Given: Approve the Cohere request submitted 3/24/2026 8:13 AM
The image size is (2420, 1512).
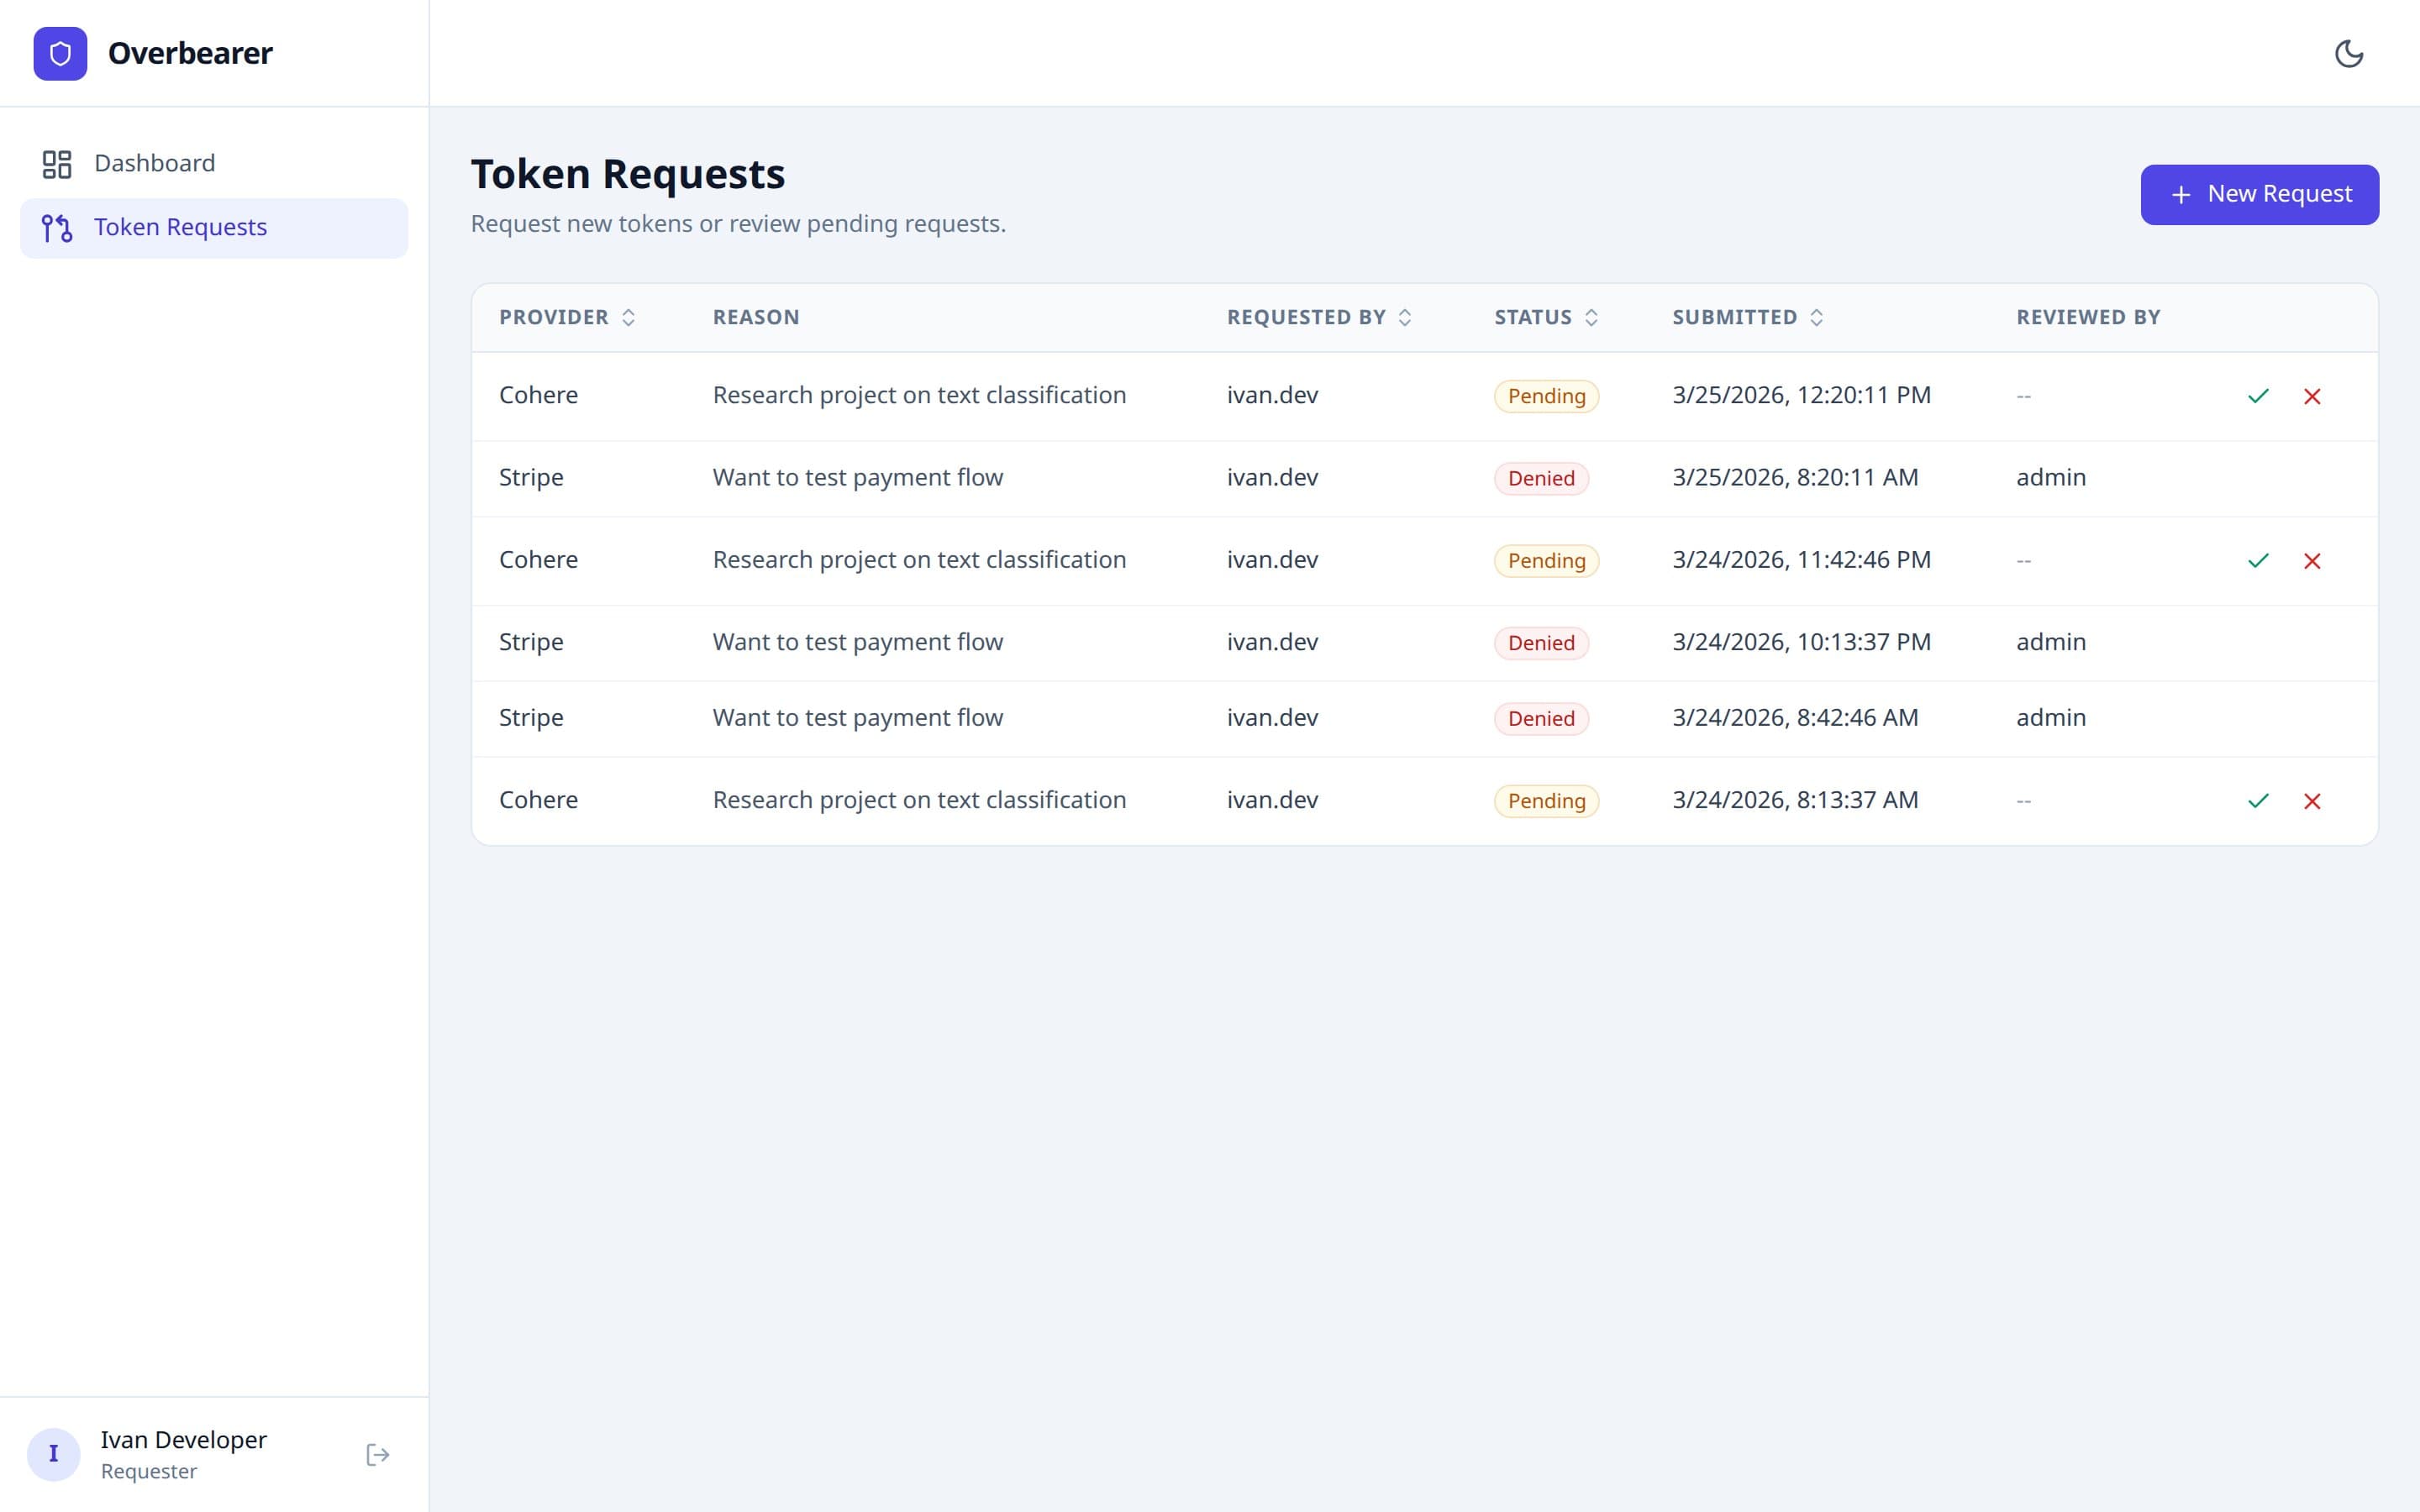Looking at the screenshot, I should click(x=2257, y=801).
